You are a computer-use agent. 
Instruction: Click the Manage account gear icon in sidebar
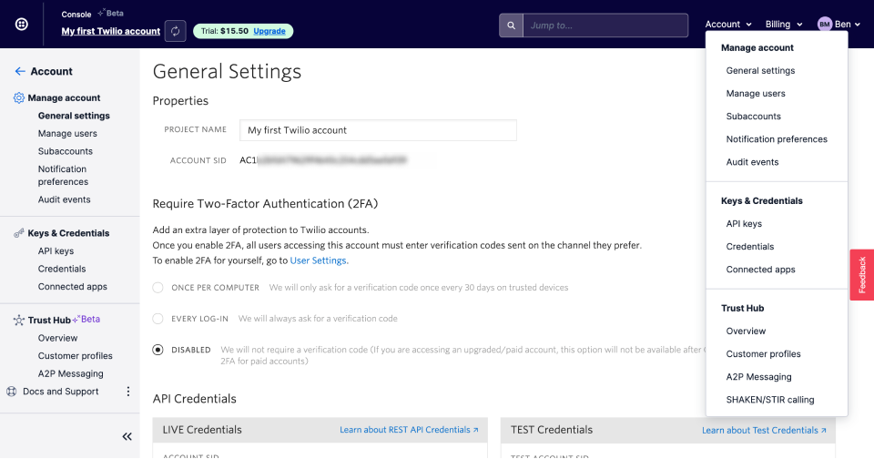click(x=19, y=97)
